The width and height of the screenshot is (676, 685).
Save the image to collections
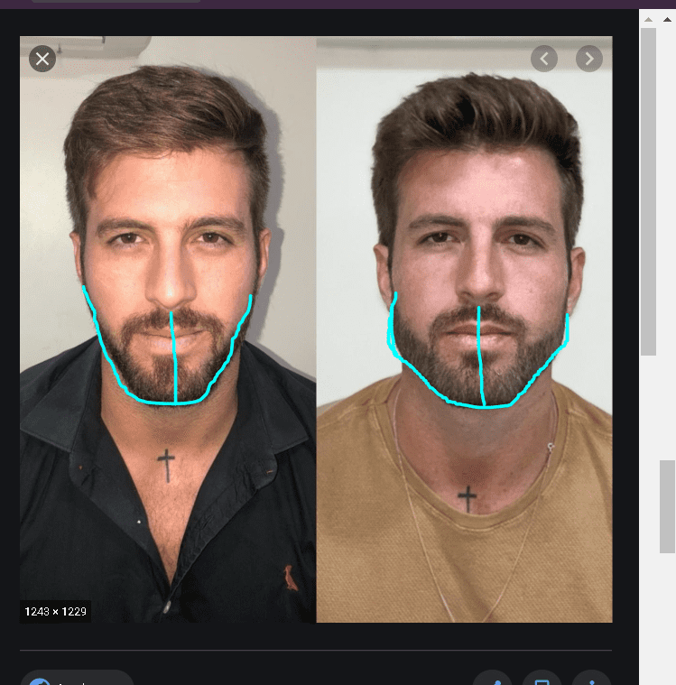click(542, 680)
